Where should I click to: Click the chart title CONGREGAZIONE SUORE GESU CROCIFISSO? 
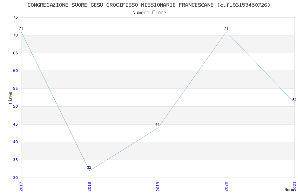[x=149, y=5]
